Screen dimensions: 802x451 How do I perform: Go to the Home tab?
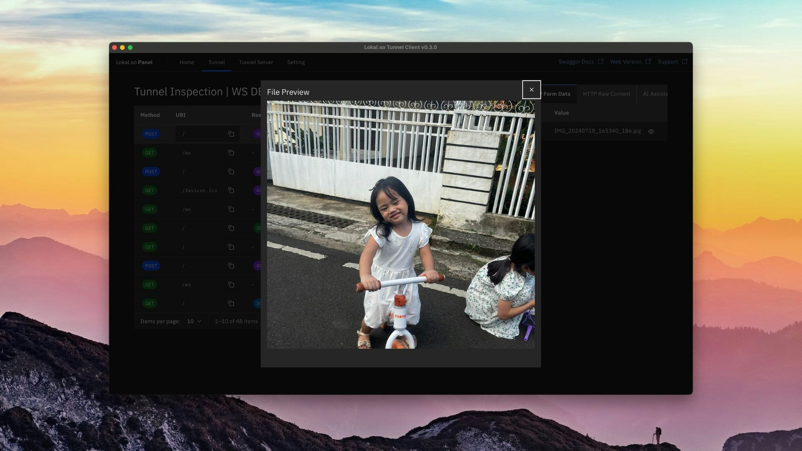[x=186, y=62]
